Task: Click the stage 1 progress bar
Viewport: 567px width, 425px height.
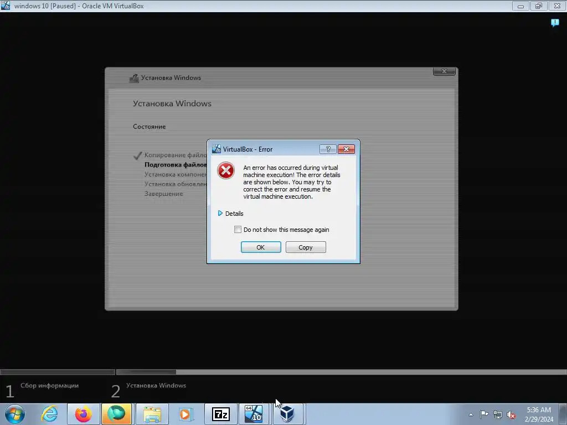Action: coord(58,372)
